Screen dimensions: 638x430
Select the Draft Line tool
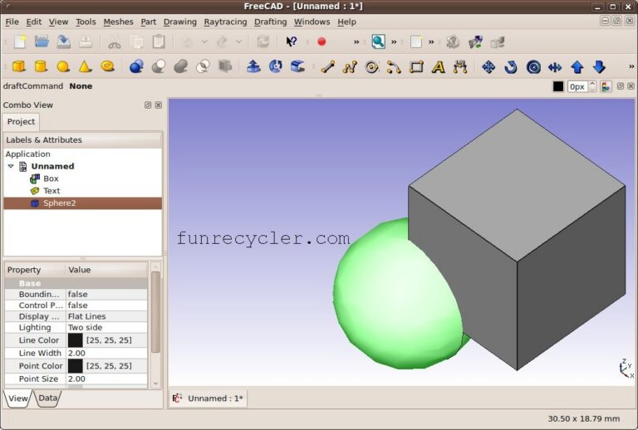[328, 66]
